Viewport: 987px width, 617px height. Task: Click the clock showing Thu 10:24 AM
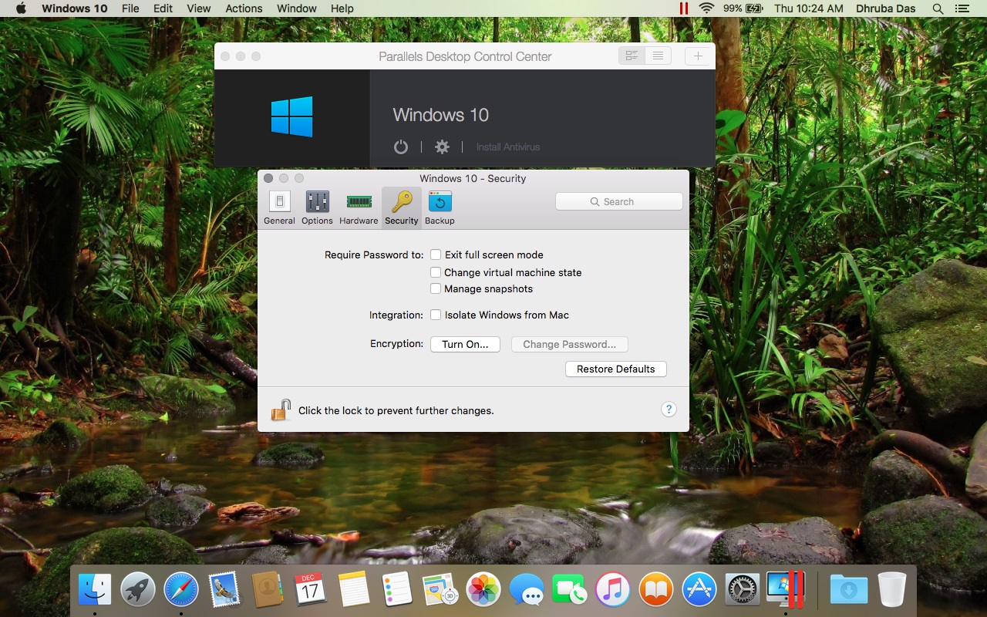(x=808, y=8)
